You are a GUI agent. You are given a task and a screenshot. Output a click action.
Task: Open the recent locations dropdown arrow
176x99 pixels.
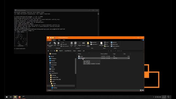53,51
